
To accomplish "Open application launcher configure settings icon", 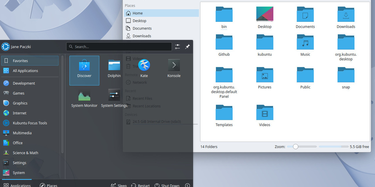I will click(x=177, y=47).
